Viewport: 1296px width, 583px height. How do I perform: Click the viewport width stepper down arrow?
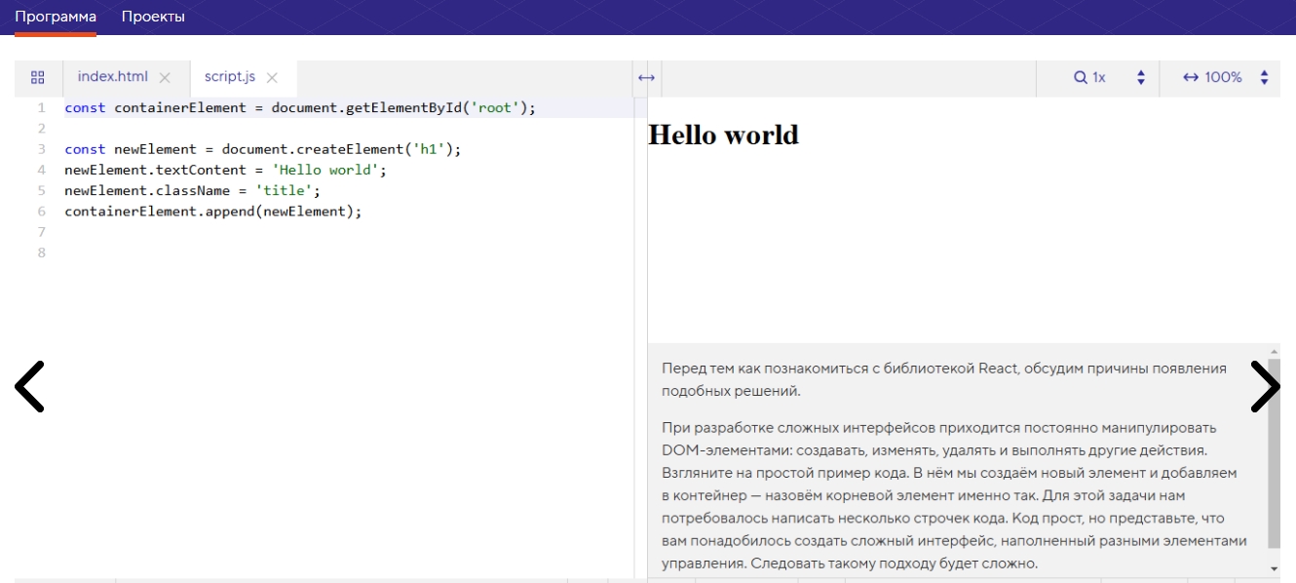tap(1264, 82)
